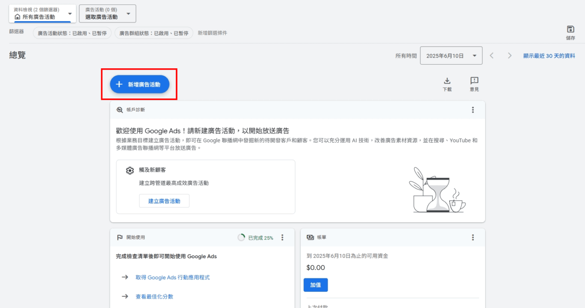The image size is (585, 308).
Task: Click the 開始使用 flag icon
Action: pos(120,238)
